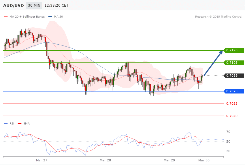
Task: Click the 0.7040 red support value
Action: (x=232, y=116)
